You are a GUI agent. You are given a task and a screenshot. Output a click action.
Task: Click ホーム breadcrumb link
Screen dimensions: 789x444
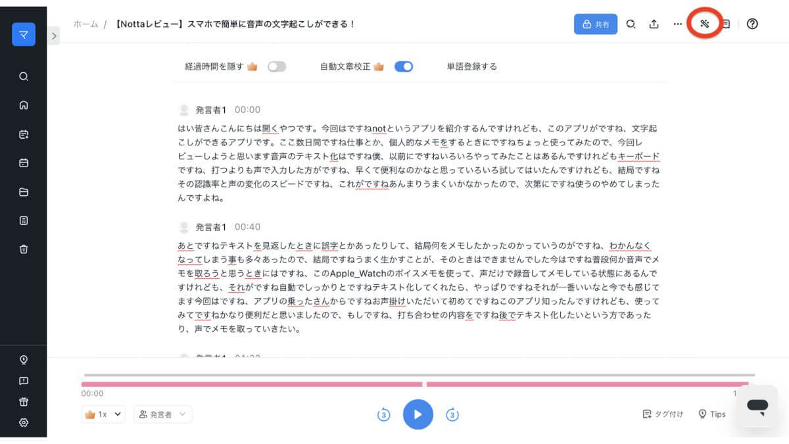coord(85,24)
